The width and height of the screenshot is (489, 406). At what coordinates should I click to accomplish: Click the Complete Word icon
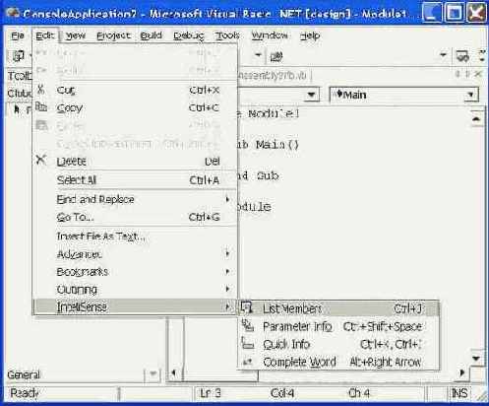248,362
